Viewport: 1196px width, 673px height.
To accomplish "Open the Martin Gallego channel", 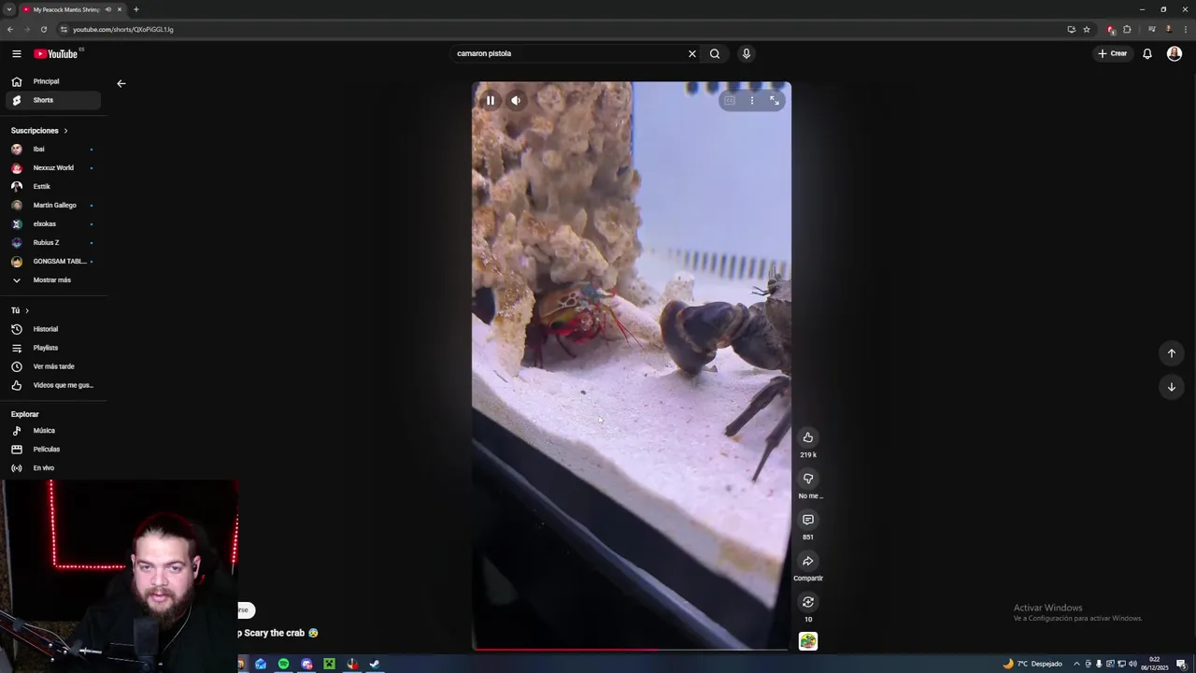I will coord(52,205).
